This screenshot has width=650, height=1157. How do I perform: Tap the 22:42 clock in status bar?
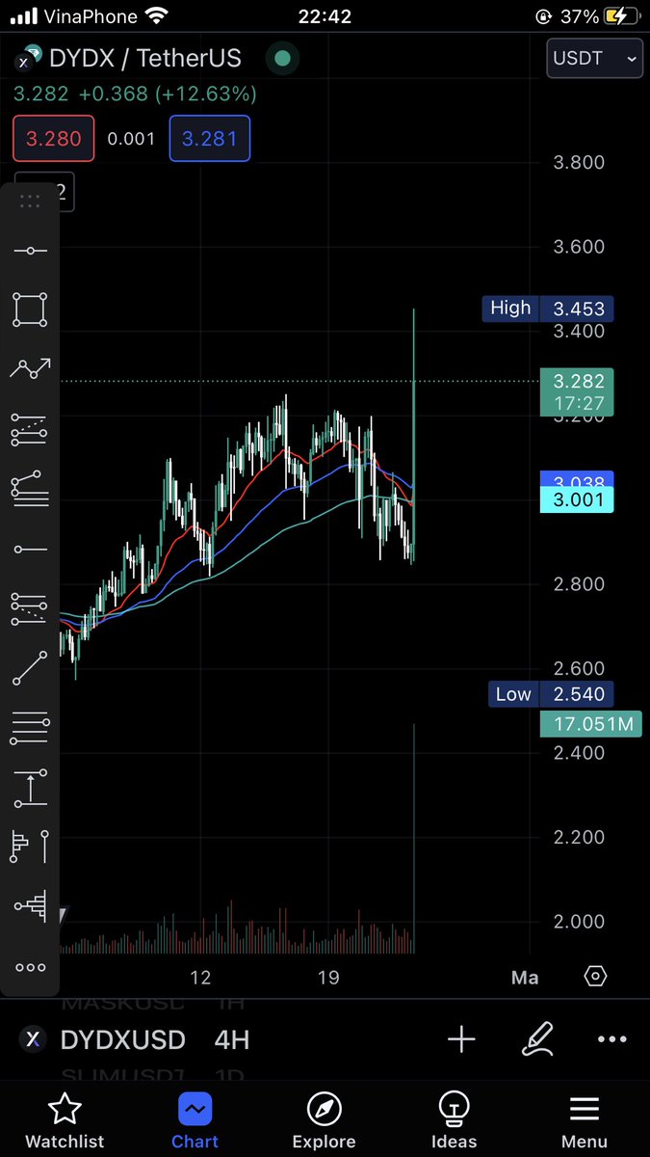pyautogui.click(x=325, y=16)
